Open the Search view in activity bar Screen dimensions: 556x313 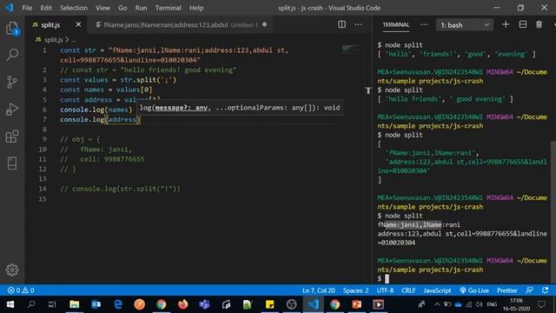tap(12, 55)
